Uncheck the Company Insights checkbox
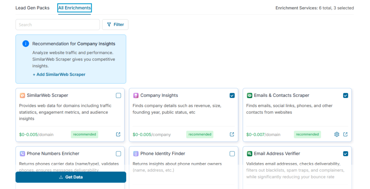The image size is (370, 189). 232,95
